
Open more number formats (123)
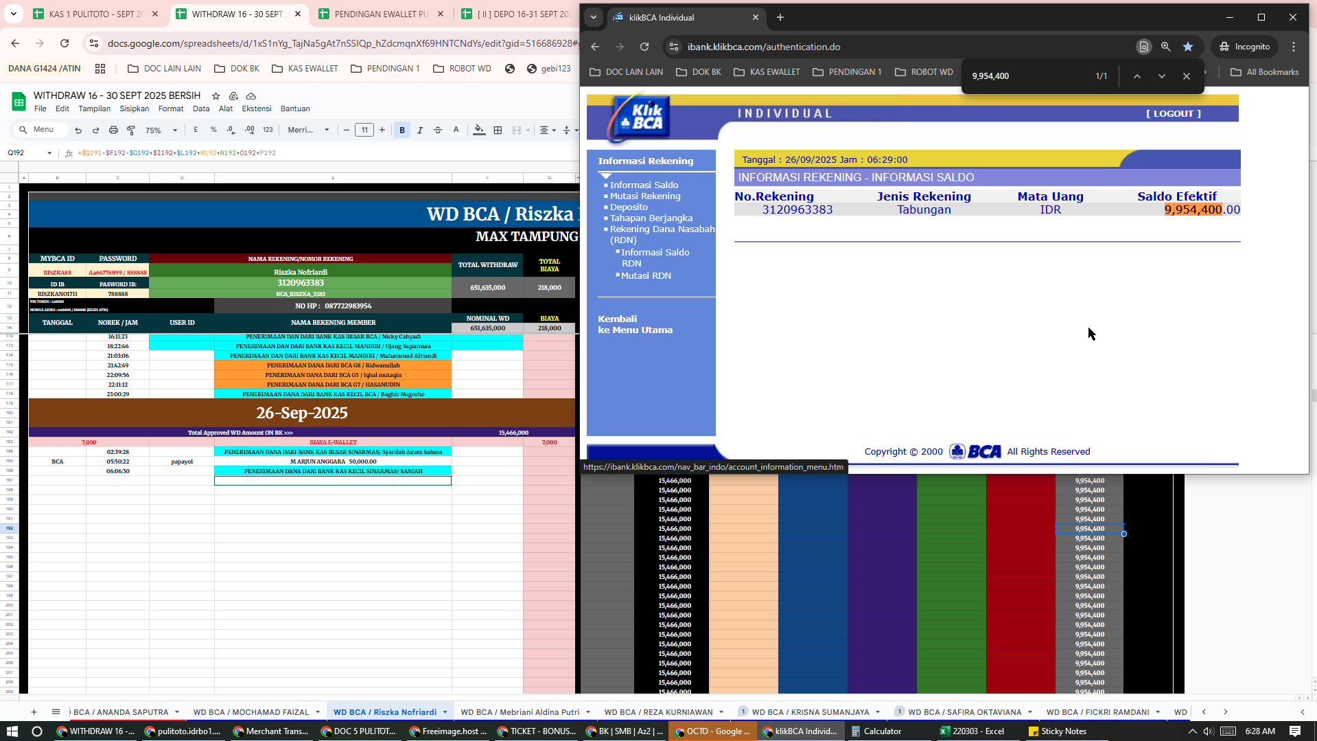pos(268,130)
